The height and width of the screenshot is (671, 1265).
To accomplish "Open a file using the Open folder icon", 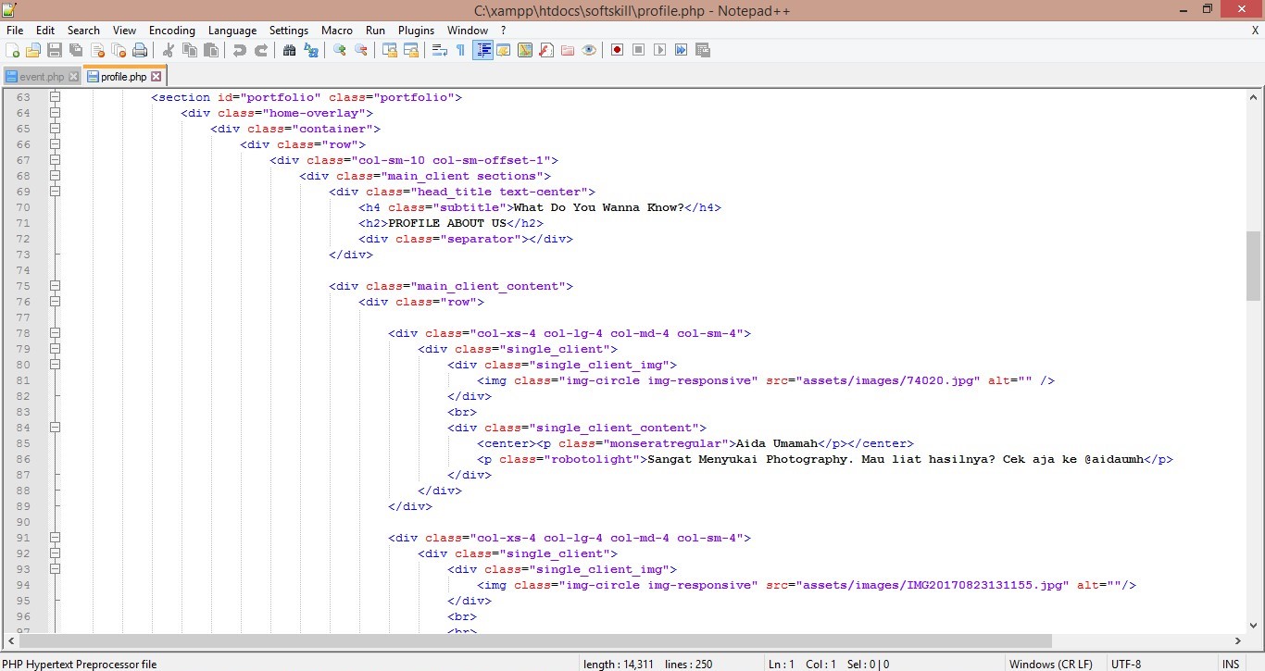I will click(x=33, y=50).
